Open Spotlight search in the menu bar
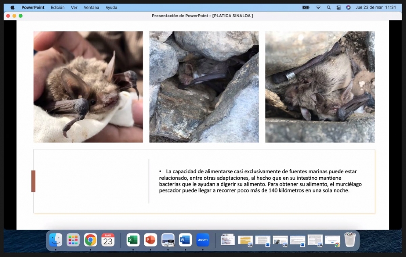The height and width of the screenshot is (257, 406). (329, 8)
